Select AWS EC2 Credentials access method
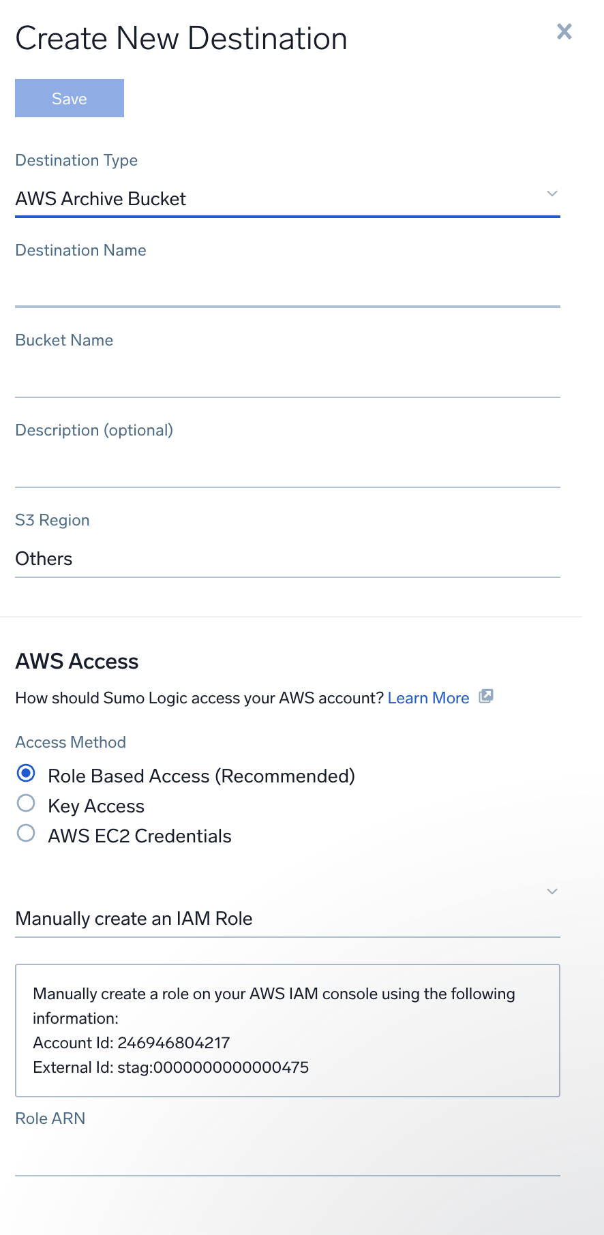Image resolution: width=604 pixels, height=1235 pixels. pyautogui.click(x=26, y=834)
